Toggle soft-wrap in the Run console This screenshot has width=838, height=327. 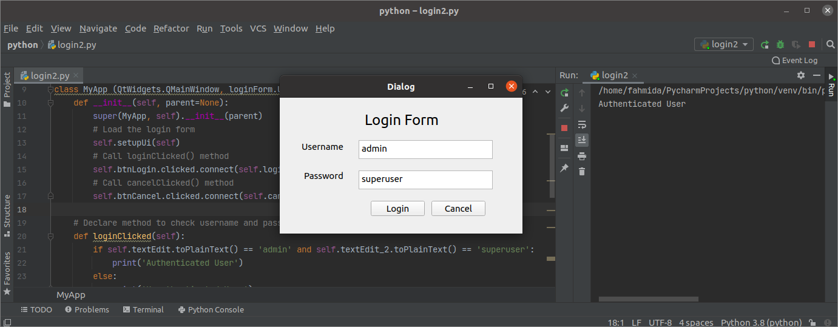pyautogui.click(x=582, y=124)
